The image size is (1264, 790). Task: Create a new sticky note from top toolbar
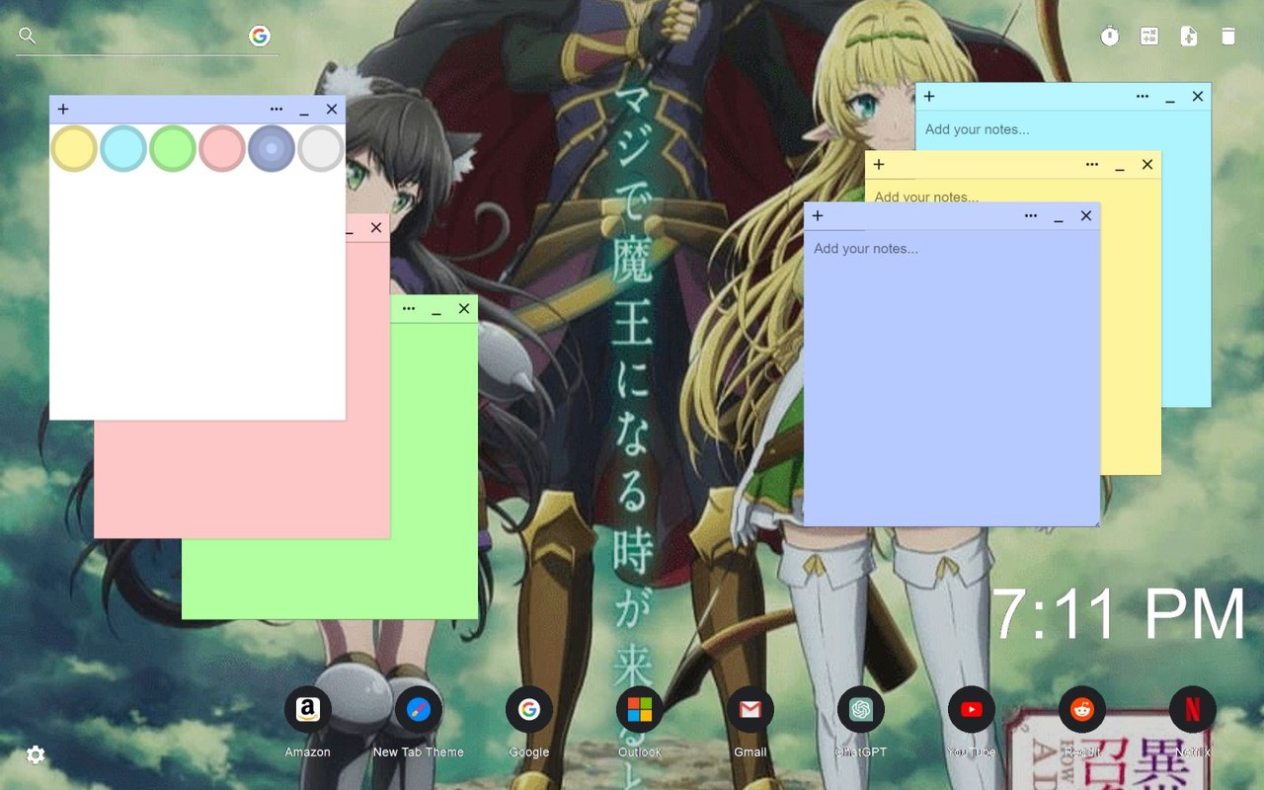click(x=1189, y=37)
